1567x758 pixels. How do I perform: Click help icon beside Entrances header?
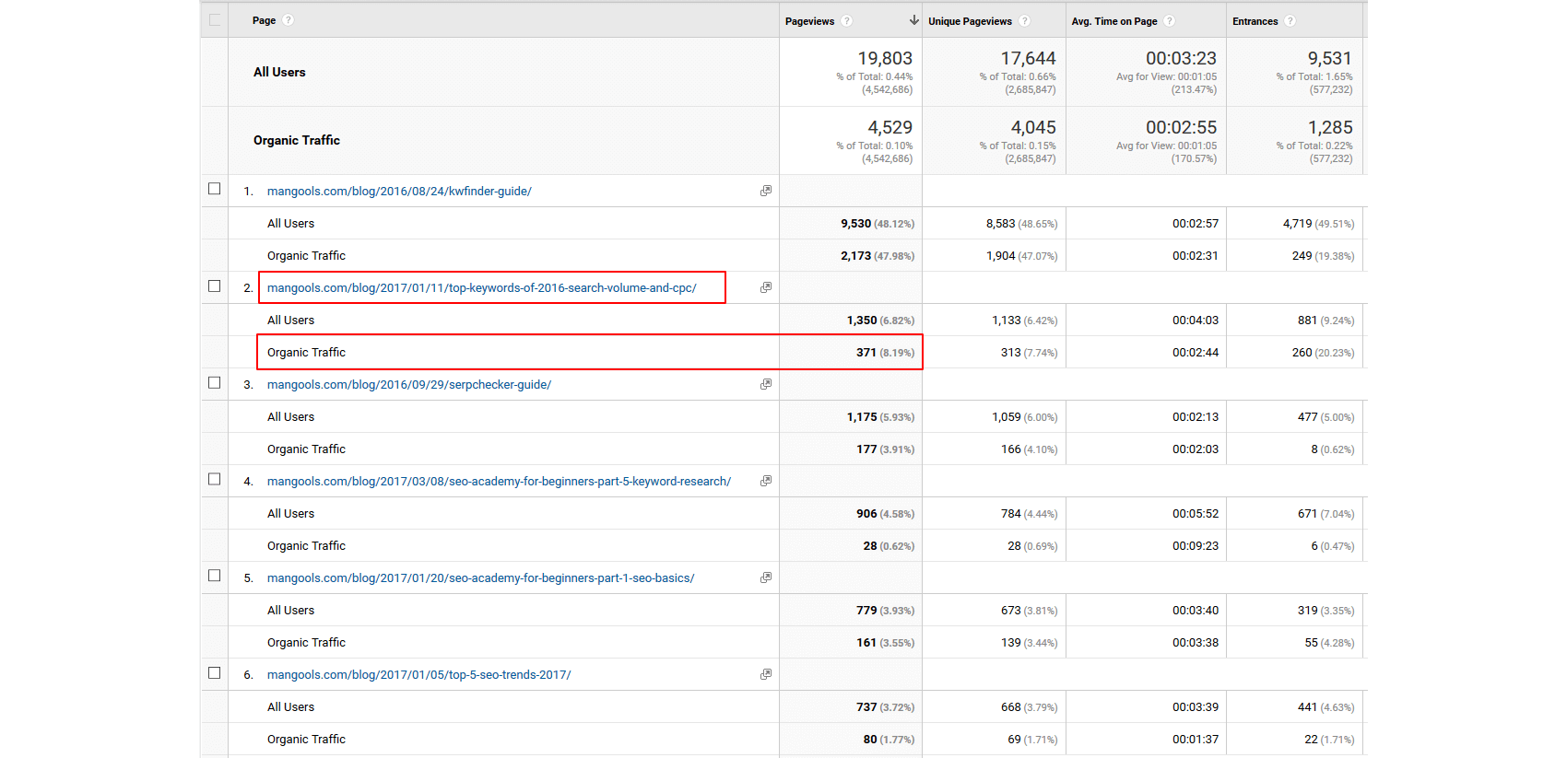pos(1290,21)
